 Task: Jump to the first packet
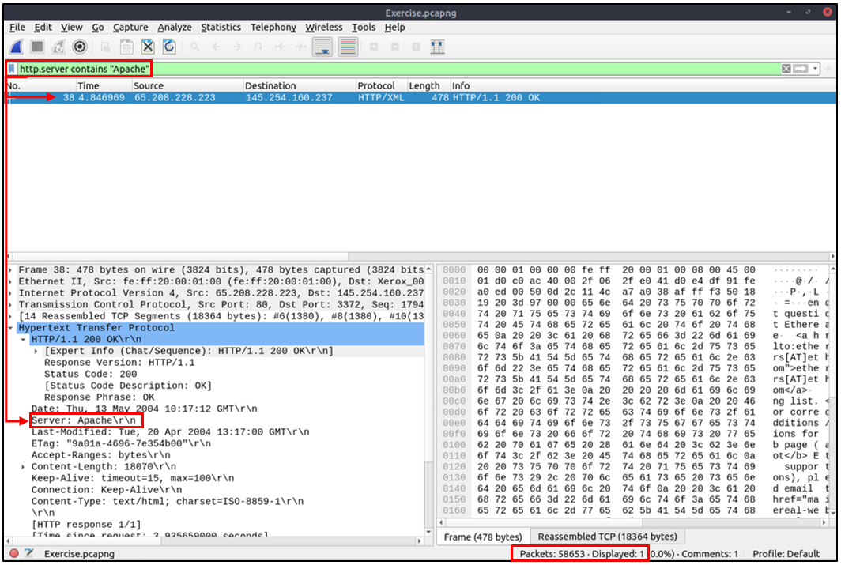280,47
